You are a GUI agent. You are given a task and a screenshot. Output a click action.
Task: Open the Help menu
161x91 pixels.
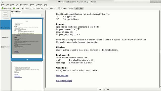click(x=45, y=5)
